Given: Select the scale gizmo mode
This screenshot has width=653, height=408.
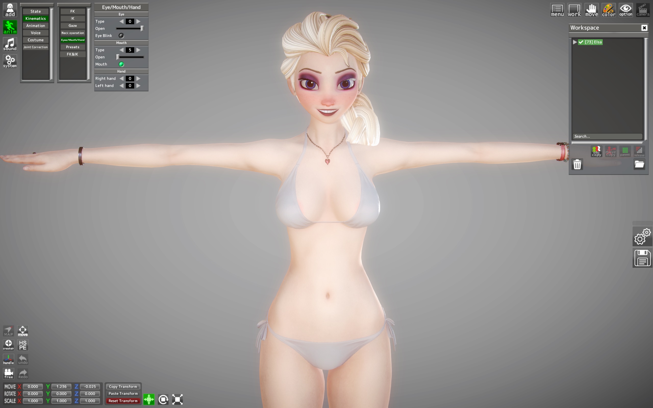Looking at the screenshot, I should [x=178, y=399].
